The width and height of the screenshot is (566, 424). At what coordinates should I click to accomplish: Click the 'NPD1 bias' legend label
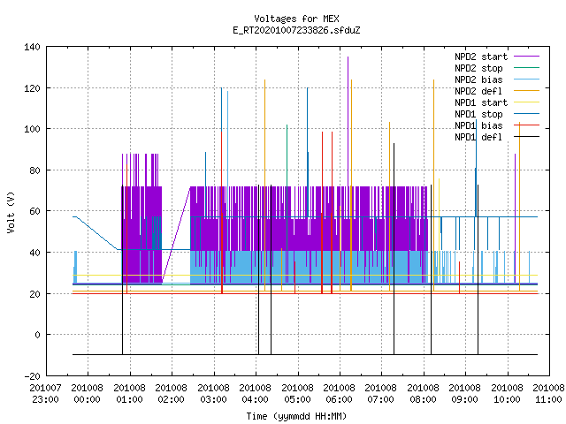pyautogui.click(x=478, y=125)
